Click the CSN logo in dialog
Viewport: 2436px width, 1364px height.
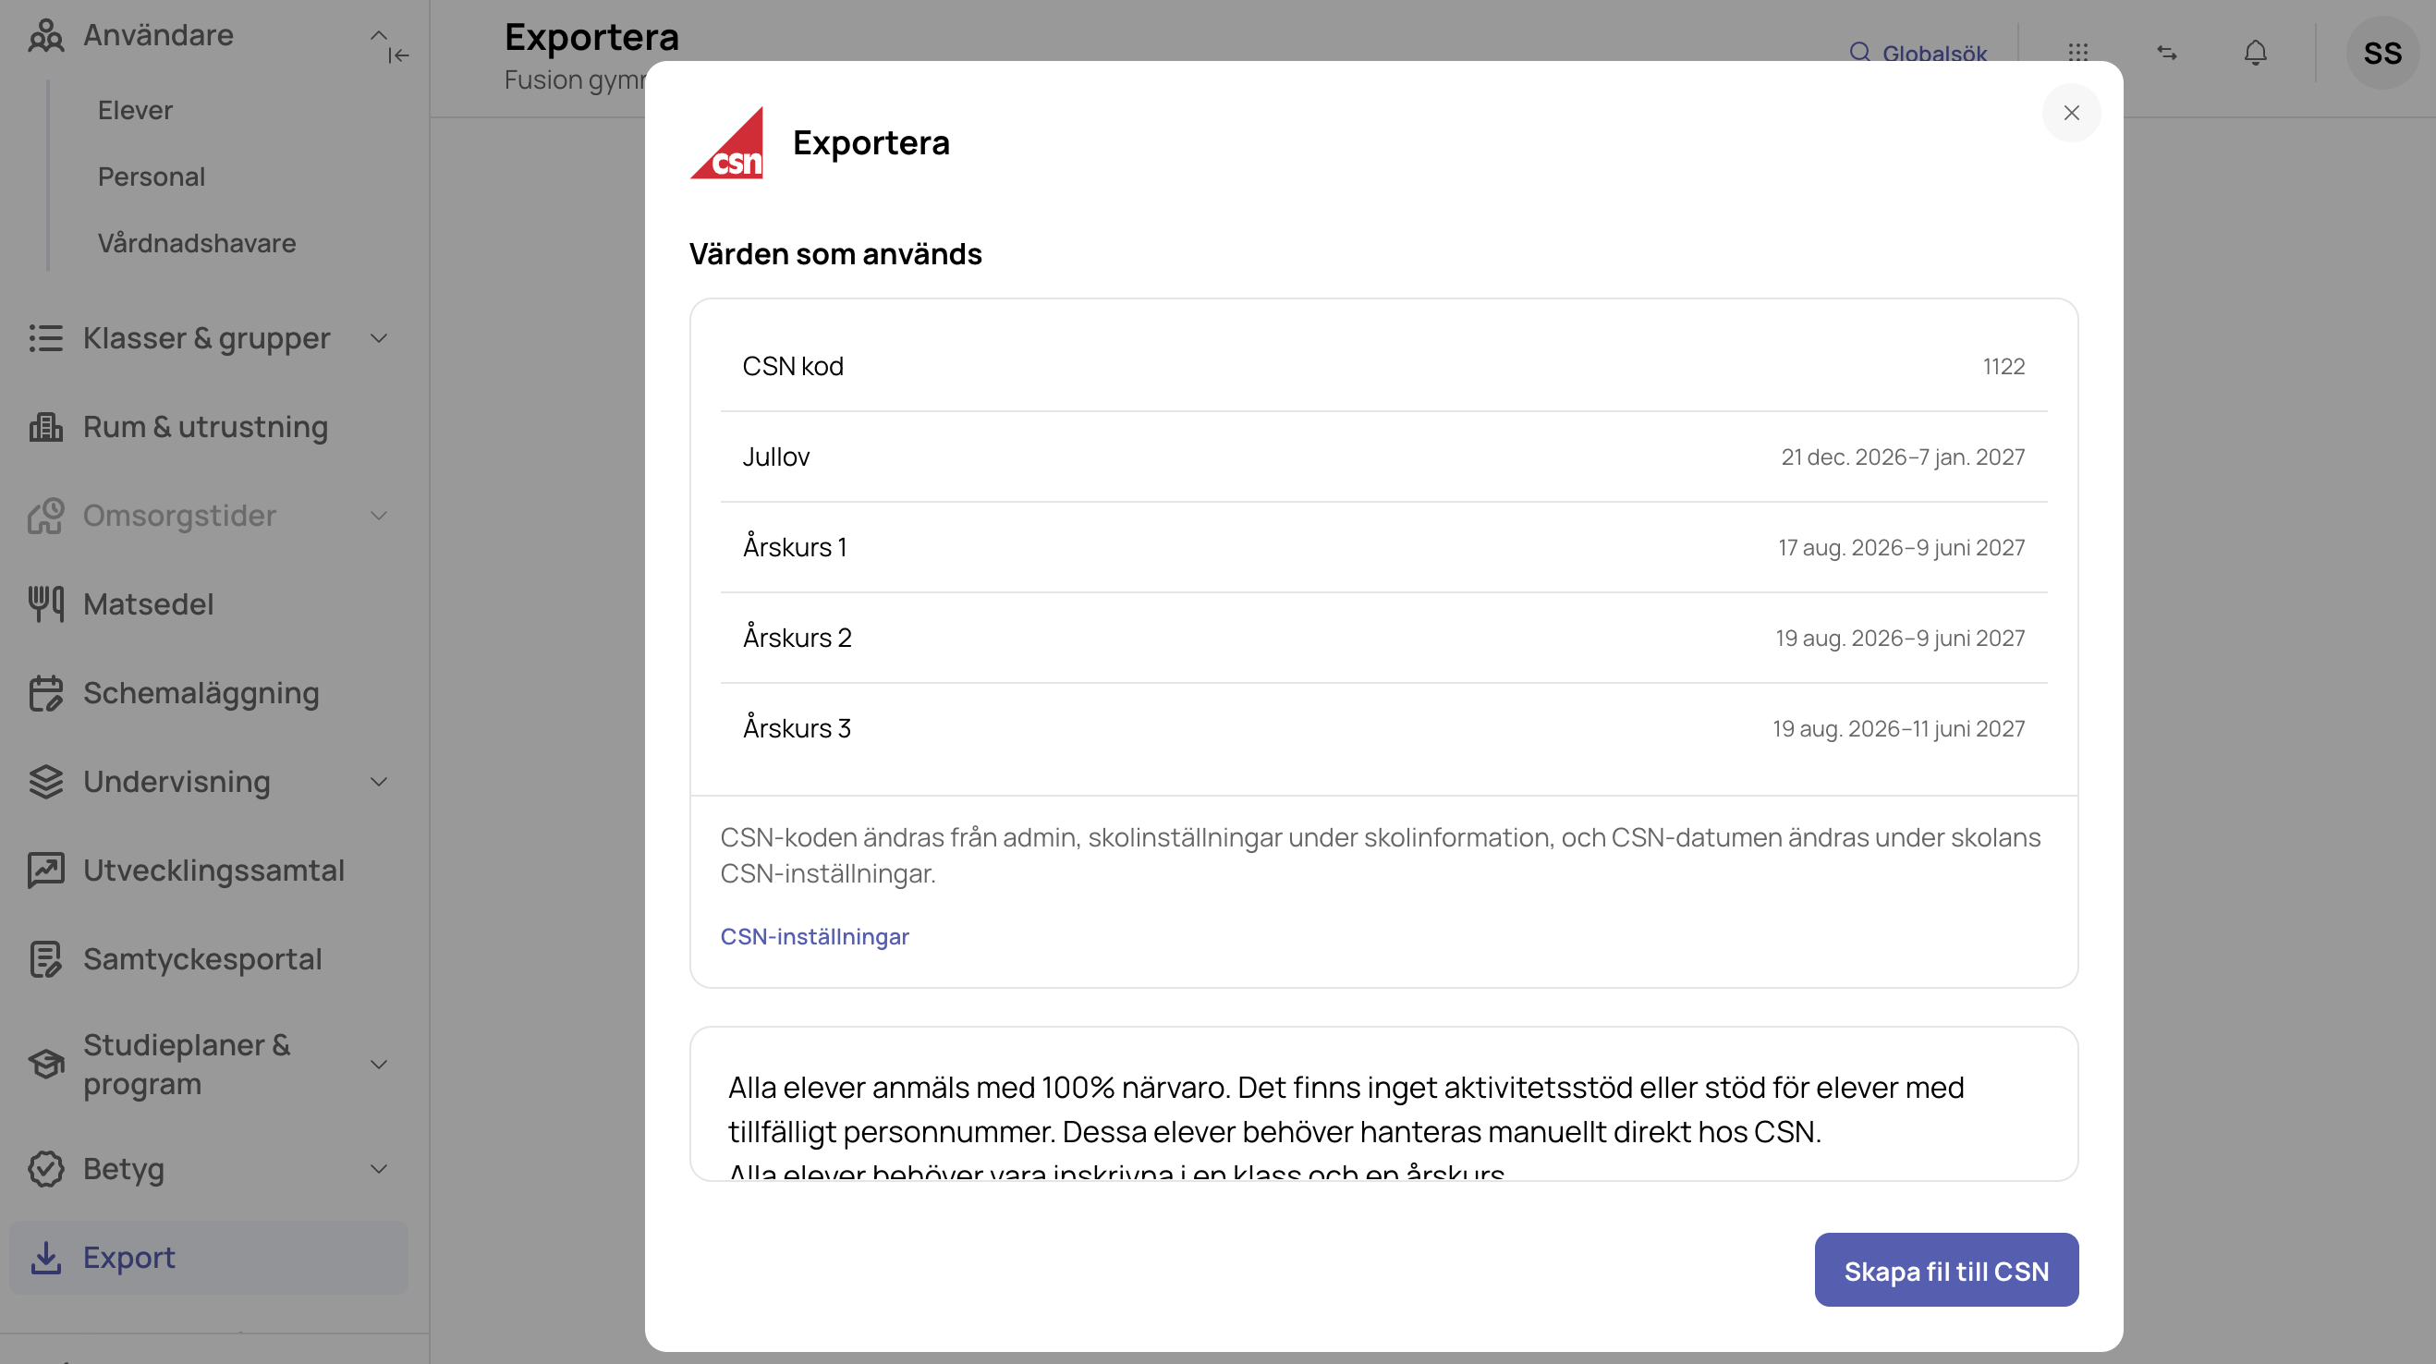coord(726,143)
